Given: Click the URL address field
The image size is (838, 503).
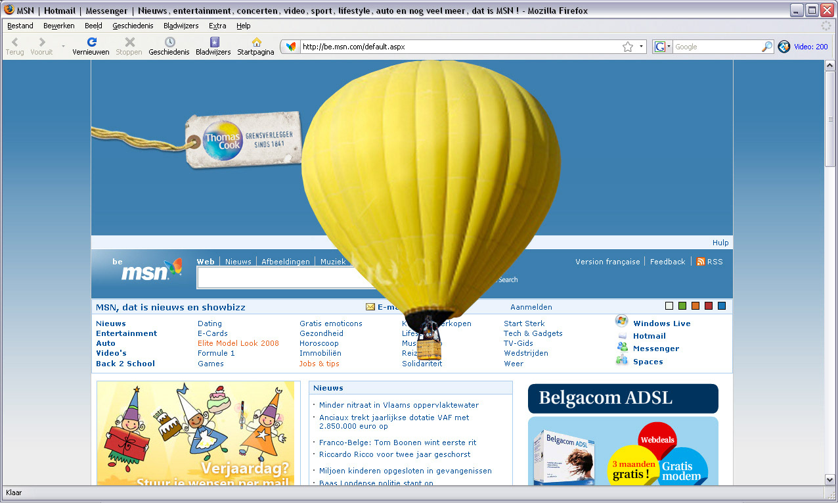Looking at the screenshot, I should click(460, 47).
